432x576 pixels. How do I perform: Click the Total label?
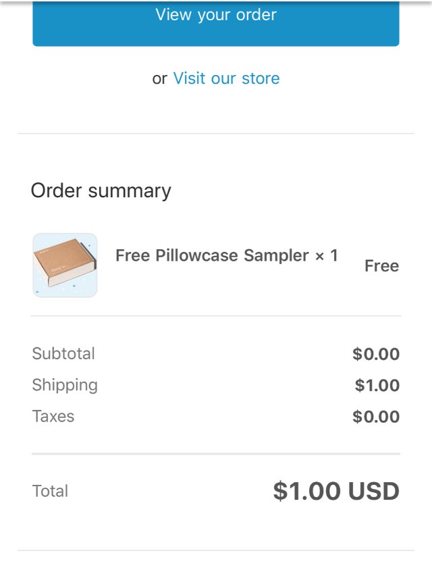(x=50, y=491)
